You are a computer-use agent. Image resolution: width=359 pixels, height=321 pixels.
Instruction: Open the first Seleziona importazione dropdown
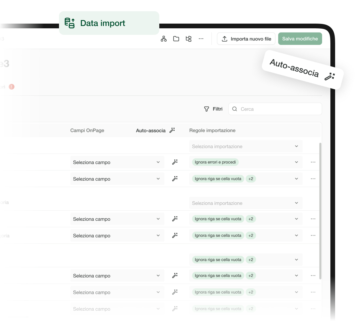[x=245, y=146]
